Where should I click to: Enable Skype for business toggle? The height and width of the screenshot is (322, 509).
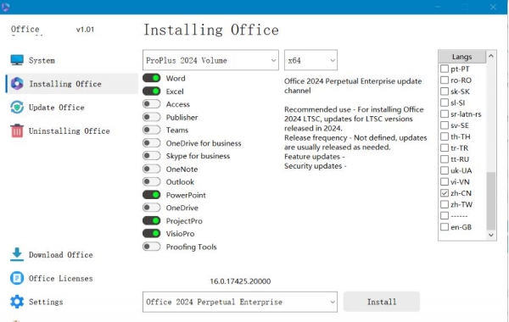click(152, 156)
